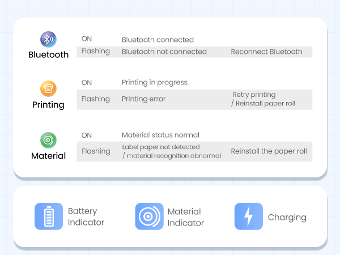Click the Battery Indicator label
Screen dimensions: 340x255
pyautogui.click(x=86, y=216)
